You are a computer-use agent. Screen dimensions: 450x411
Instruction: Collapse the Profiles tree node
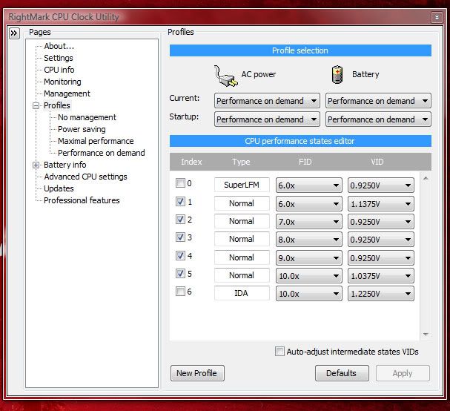(36, 105)
